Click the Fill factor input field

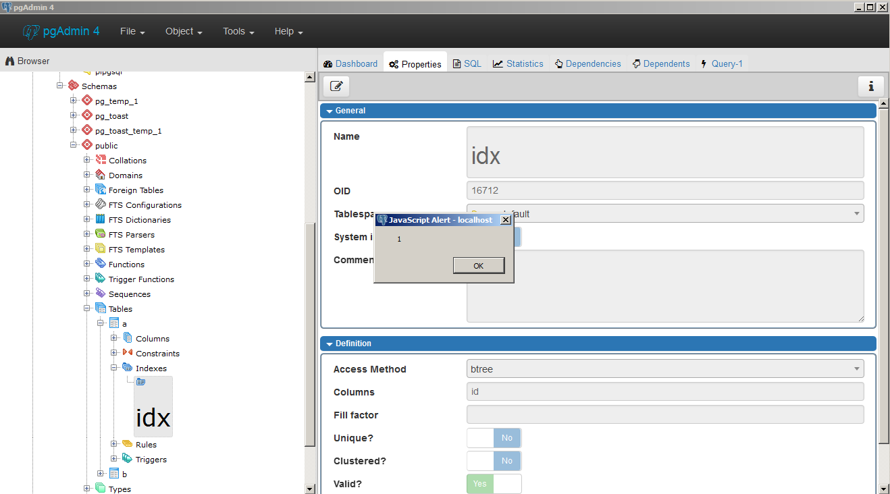(664, 414)
